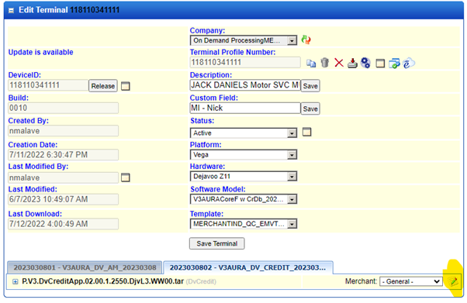This screenshot has height=303, width=467.
Task: Click the Last Download date field
Action: (x=63, y=224)
